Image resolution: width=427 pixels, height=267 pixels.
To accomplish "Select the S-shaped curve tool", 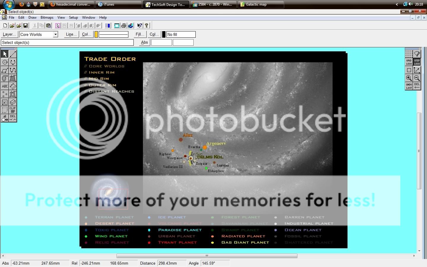I will pos(13,70).
